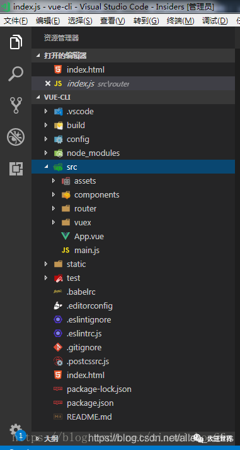Expand the test folder arrow
The image size is (240, 450).
click(46, 278)
